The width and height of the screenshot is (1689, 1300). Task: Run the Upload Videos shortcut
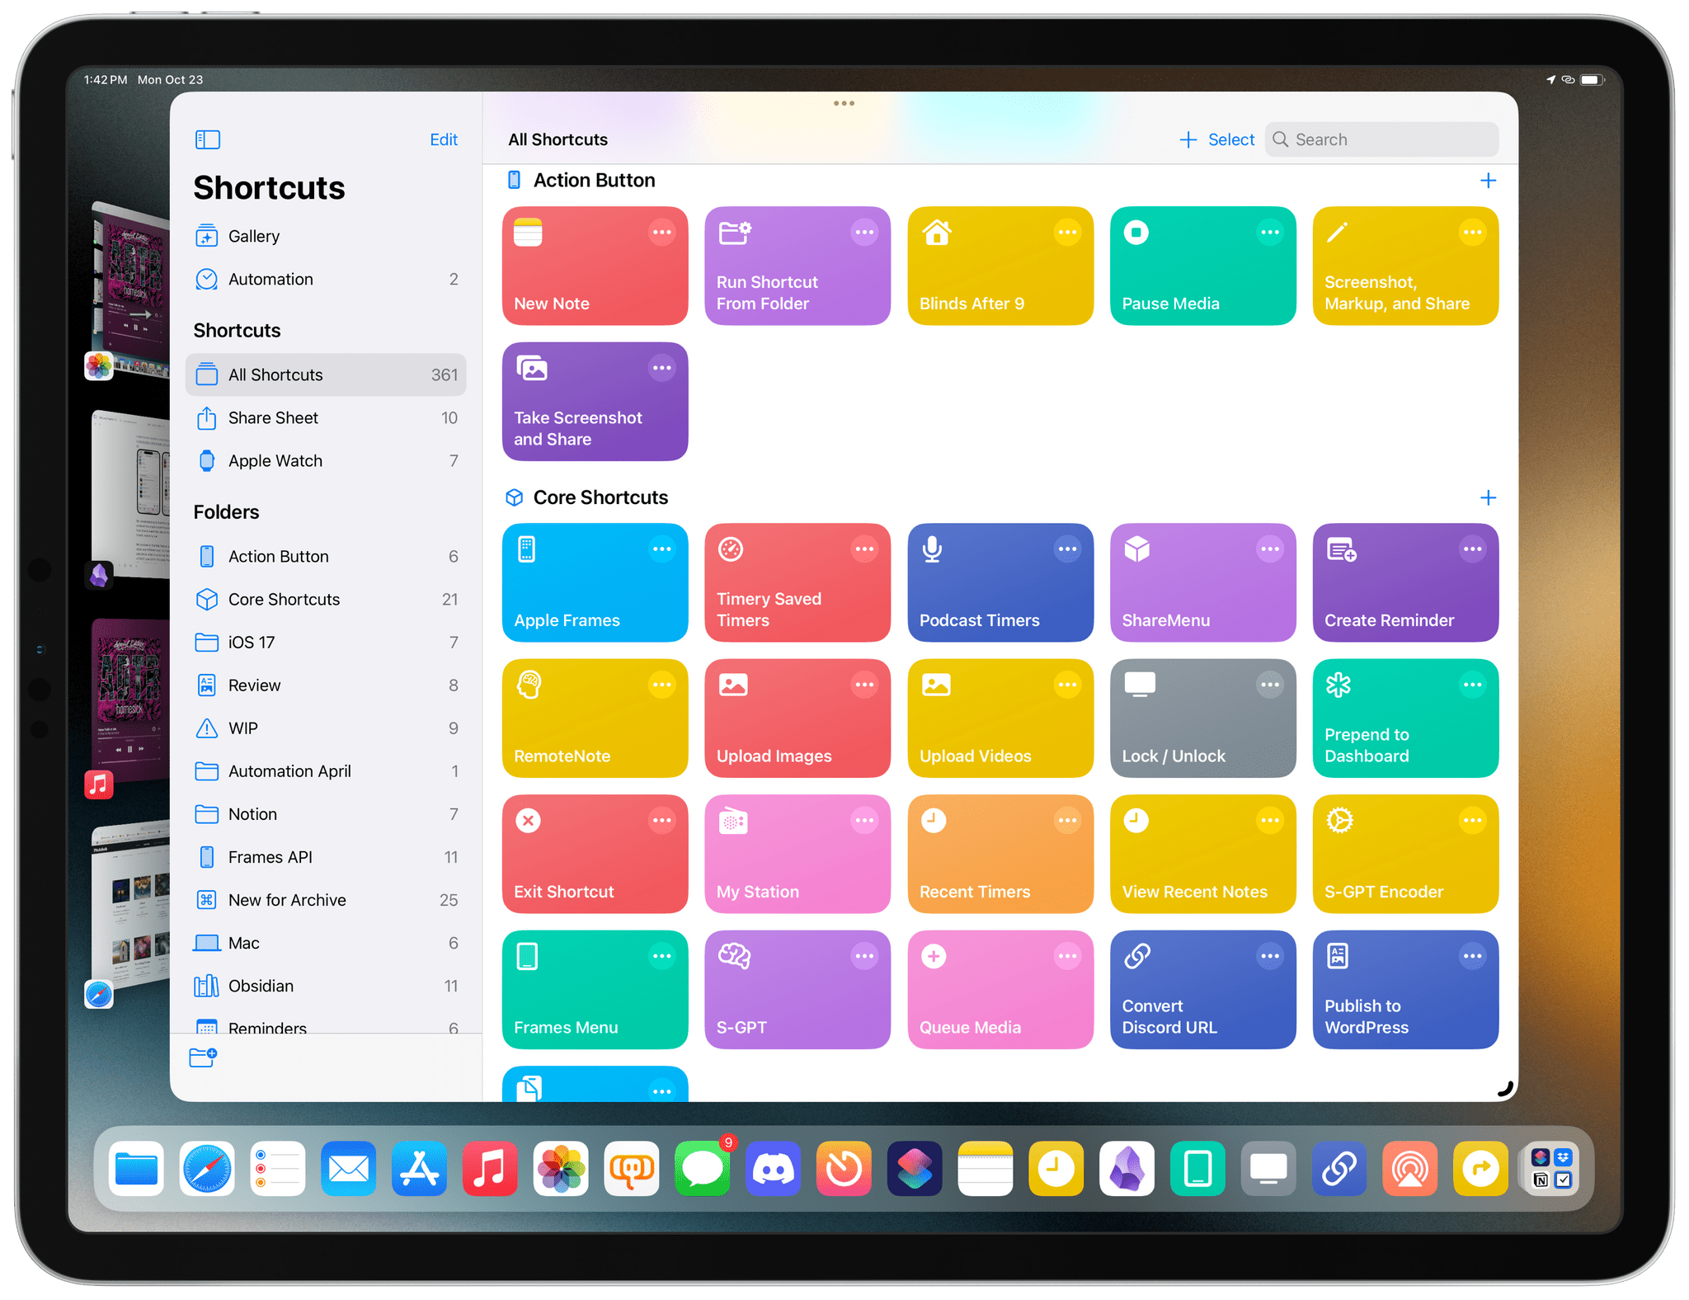[1000, 718]
